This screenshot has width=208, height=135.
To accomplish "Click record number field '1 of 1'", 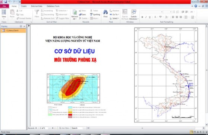I will 44,128.
